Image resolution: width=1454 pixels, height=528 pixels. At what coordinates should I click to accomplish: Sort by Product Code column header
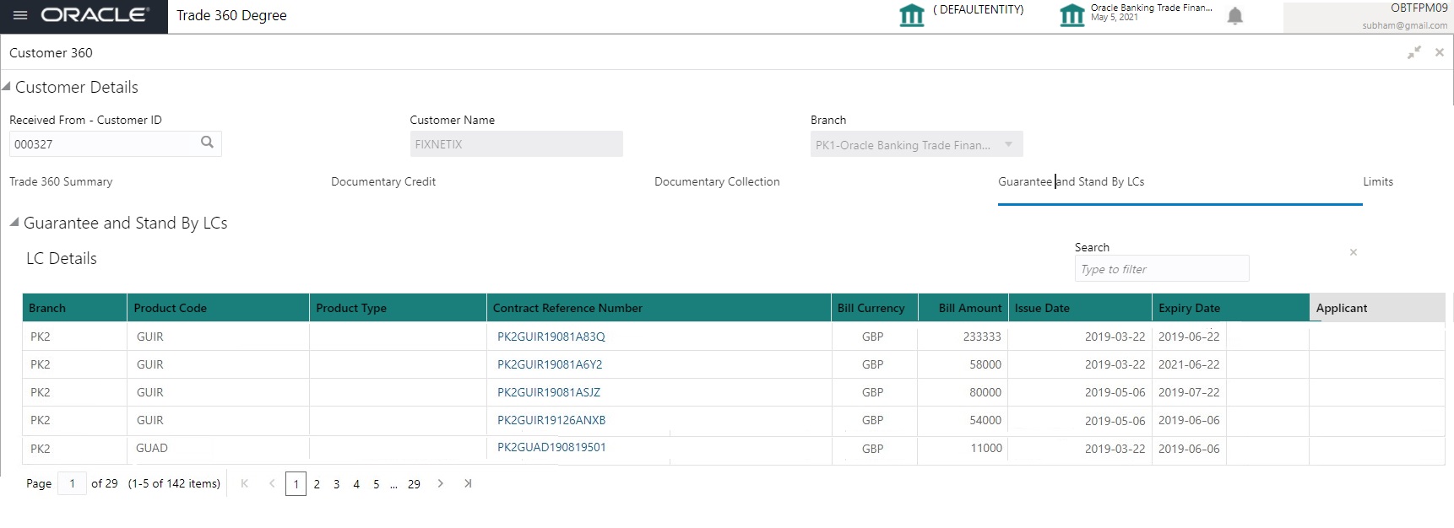point(218,308)
